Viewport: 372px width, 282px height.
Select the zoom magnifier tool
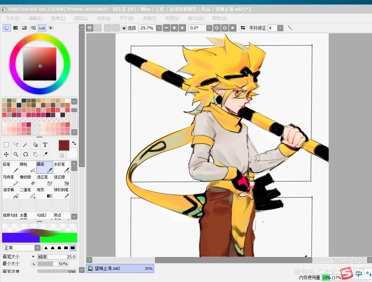pyautogui.click(x=16, y=154)
